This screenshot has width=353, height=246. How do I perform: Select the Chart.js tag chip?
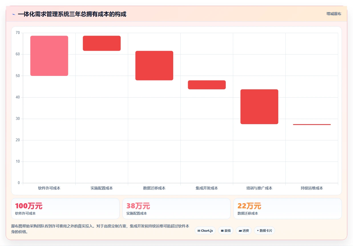205,231
